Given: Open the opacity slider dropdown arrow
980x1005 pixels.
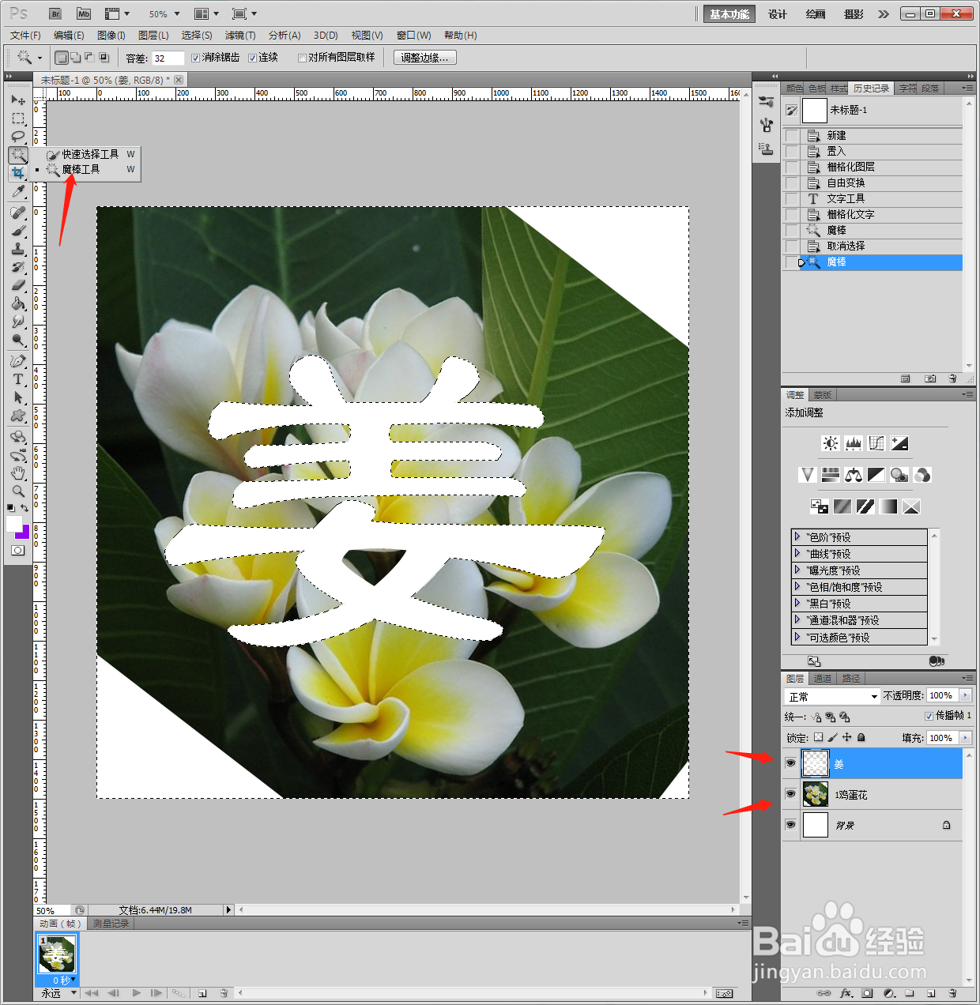Looking at the screenshot, I should (965, 695).
